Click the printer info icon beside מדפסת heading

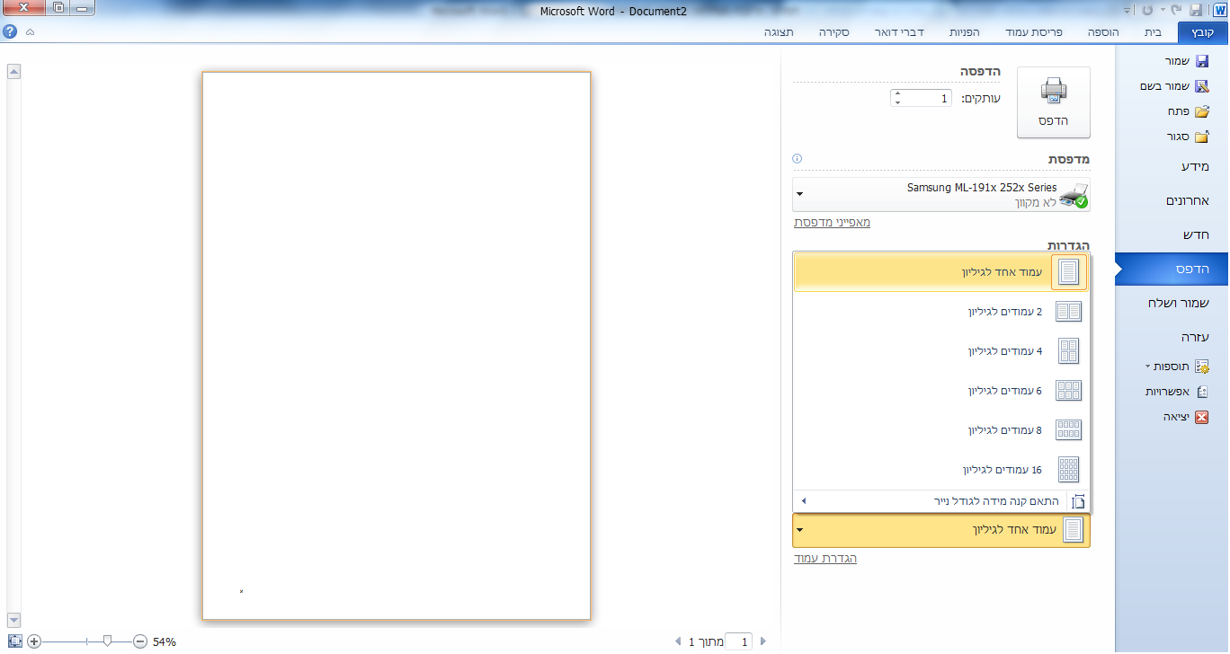(797, 159)
